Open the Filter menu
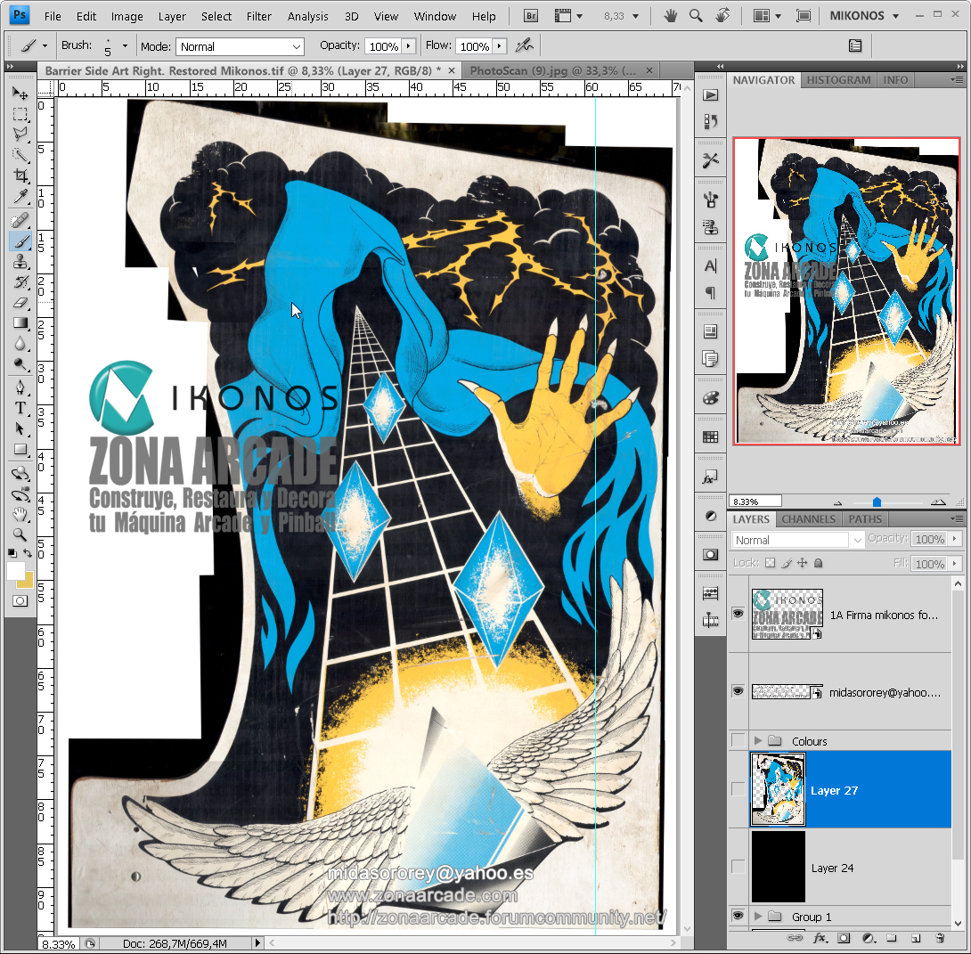Screen dimensions: 971x954 coord(258,16)
